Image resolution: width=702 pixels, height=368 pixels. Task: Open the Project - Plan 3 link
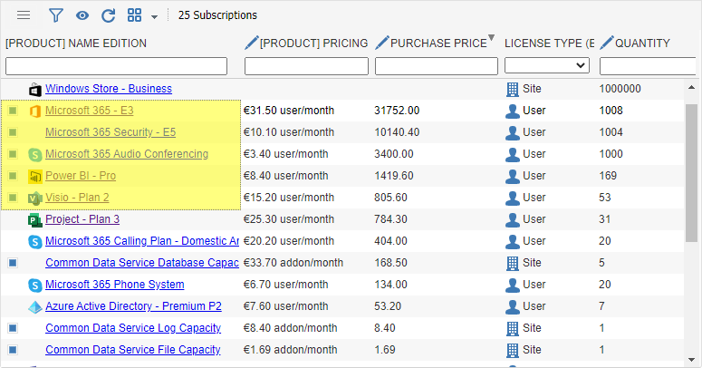point(82,219)
